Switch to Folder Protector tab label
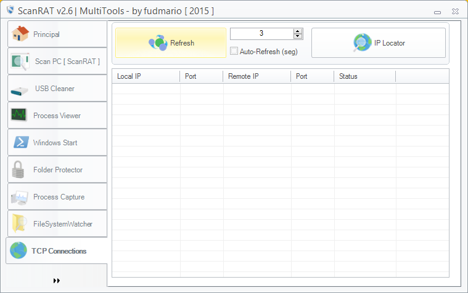The image size is (468, 293). [58, 170]
